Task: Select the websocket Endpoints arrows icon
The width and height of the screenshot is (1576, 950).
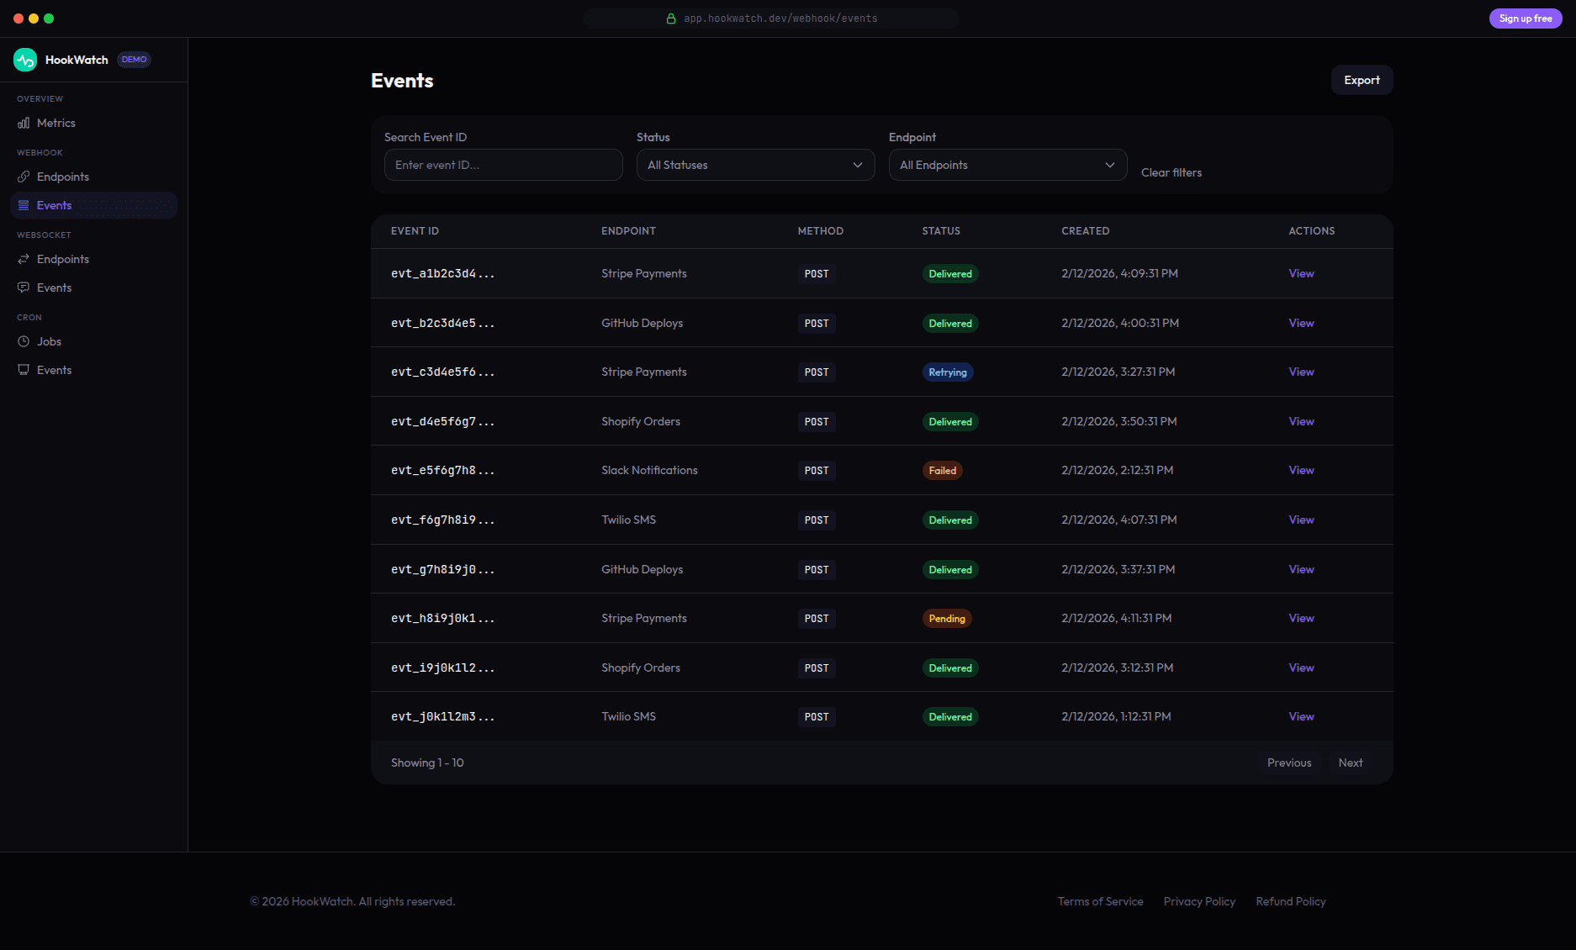Action: point(25,259)
